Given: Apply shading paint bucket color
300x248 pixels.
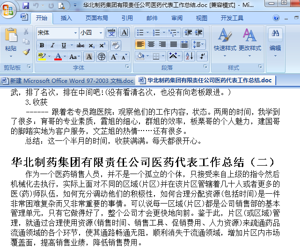Looking at the screenshot, I should click(140, 56).
